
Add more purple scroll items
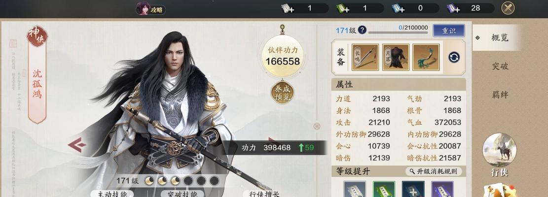tap(453, 8)
